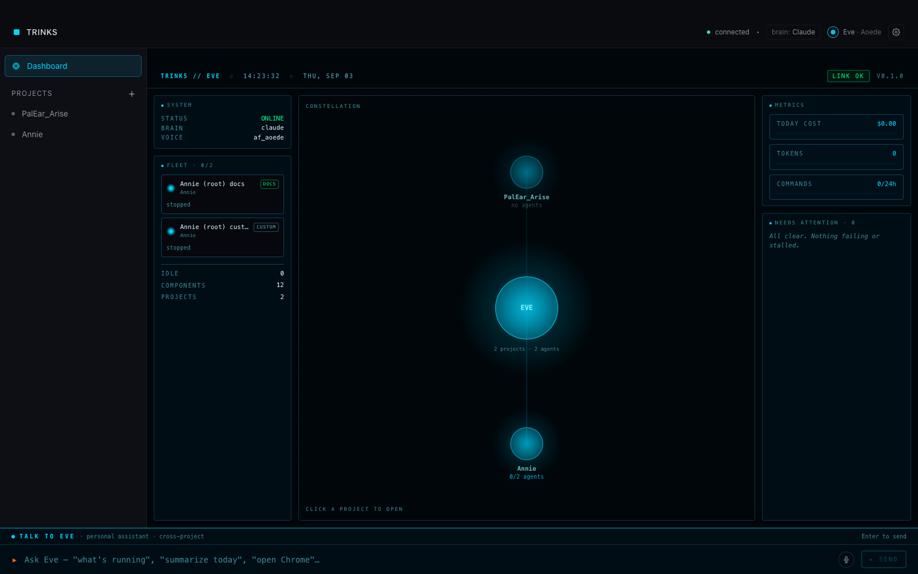Click the V0.1.0 version label
The height and width of the screenshot is (574, 918).
pyautogui.click(x=890, y=76)
